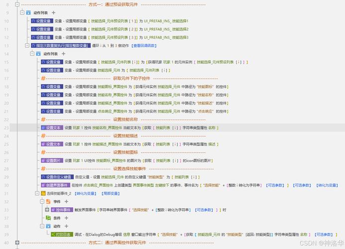Select the 创建界面事件 action tag

[x=56, y=185]
